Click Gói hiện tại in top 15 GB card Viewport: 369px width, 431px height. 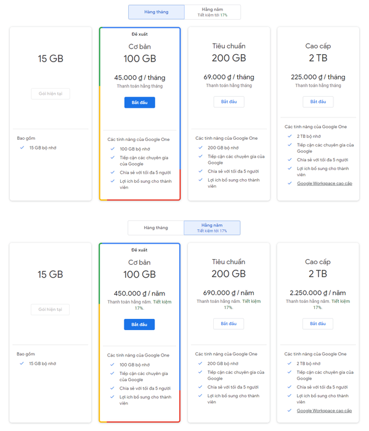tap(51, 94)
